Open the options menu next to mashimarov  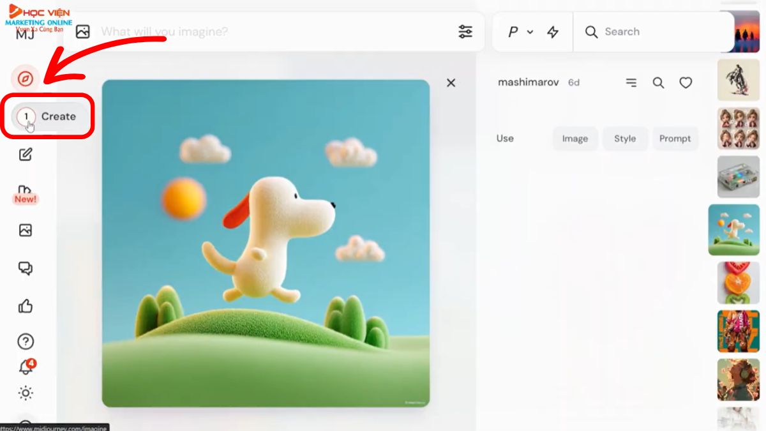[631, 82]
